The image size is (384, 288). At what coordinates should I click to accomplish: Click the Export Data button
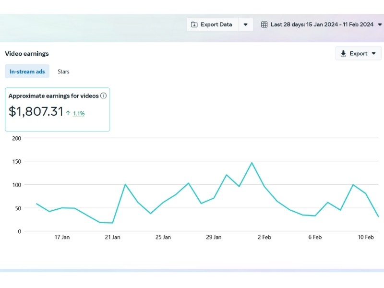[213, 24]
